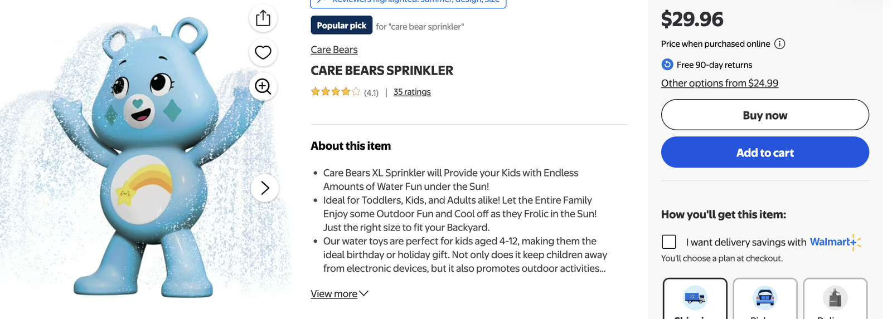
Task: Enable Walmart+ delivery savings checkbox
Action: pos(669,242)
